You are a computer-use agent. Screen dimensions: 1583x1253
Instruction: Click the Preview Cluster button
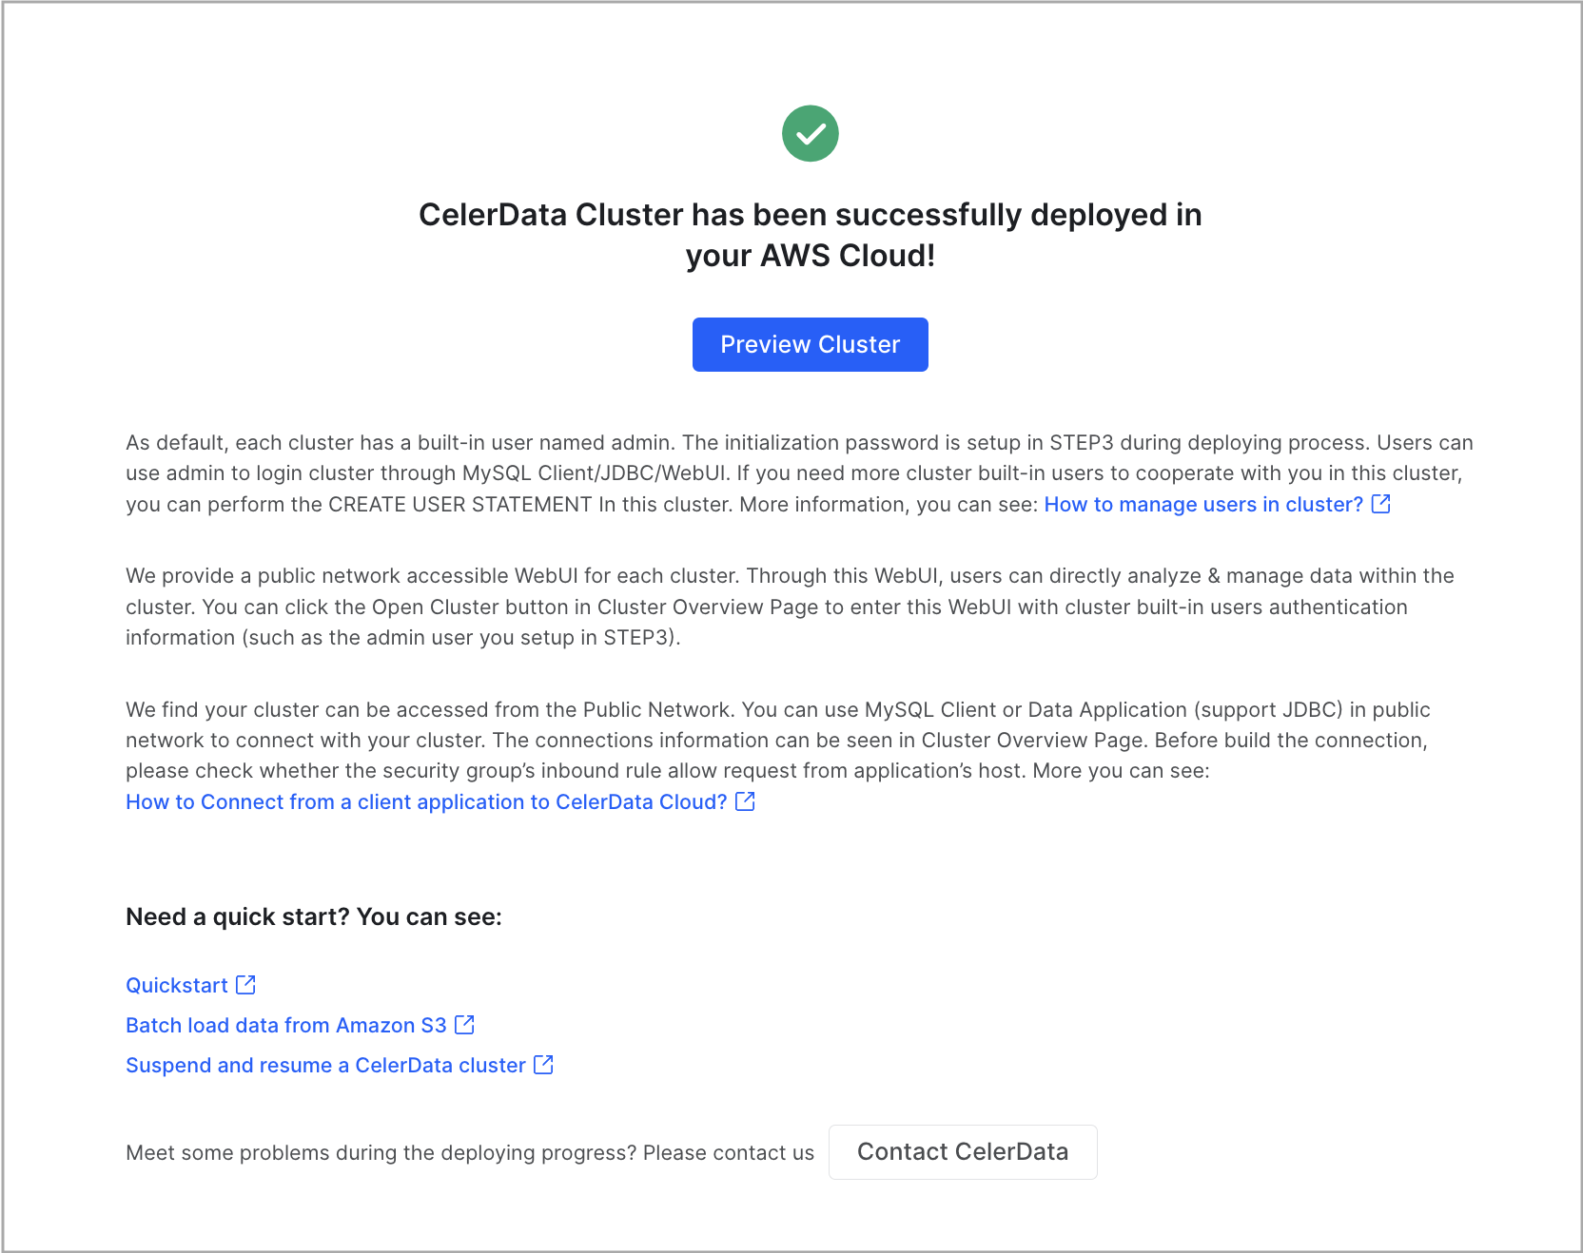(x=810, y=344)
